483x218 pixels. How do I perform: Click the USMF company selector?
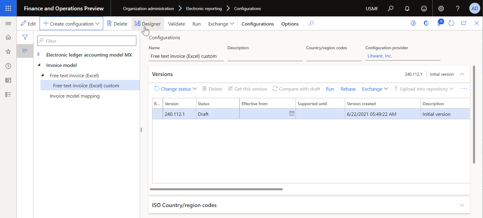372,9
